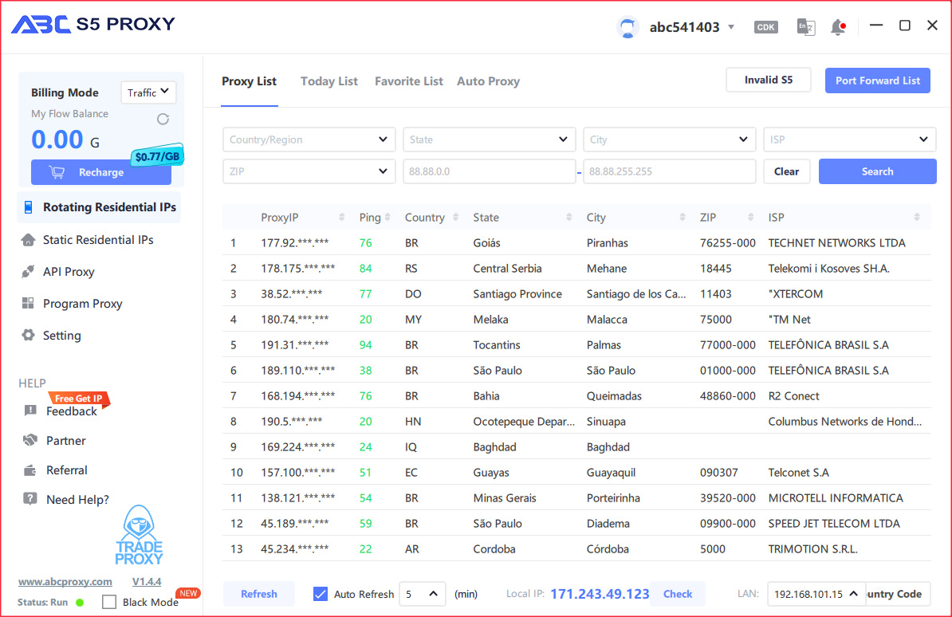The height and width of the screenshot is (617, 952).
Task: Sort by ISP column arrows
Action: coord(917,218)
